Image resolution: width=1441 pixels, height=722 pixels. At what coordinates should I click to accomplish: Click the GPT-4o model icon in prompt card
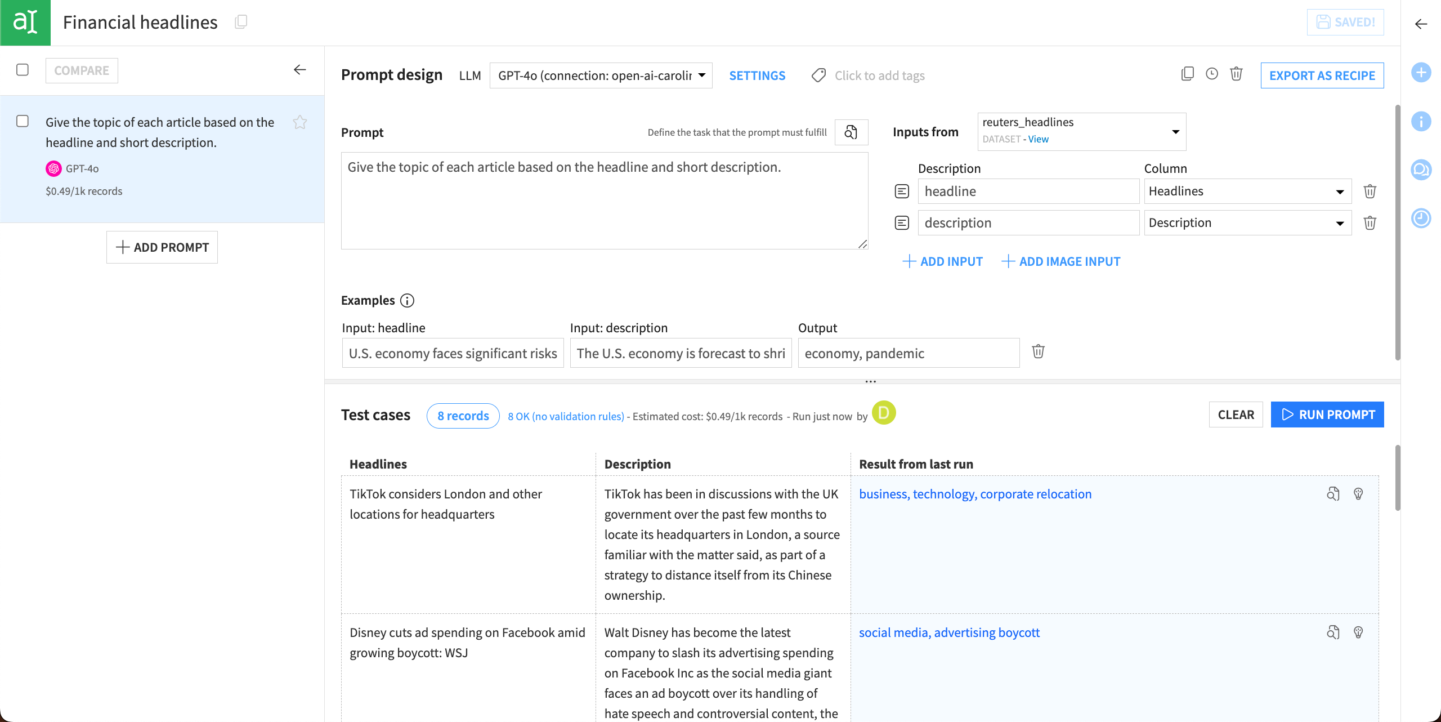click(53, 168)
